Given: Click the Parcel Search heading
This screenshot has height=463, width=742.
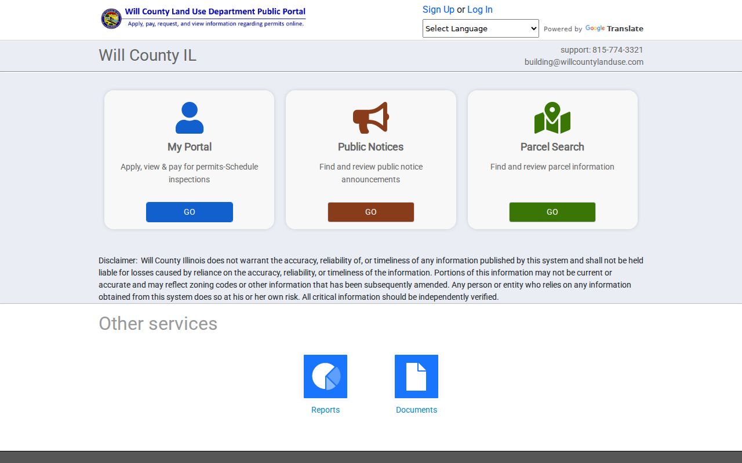Looking at the screenshot, I should coord(552,147).
